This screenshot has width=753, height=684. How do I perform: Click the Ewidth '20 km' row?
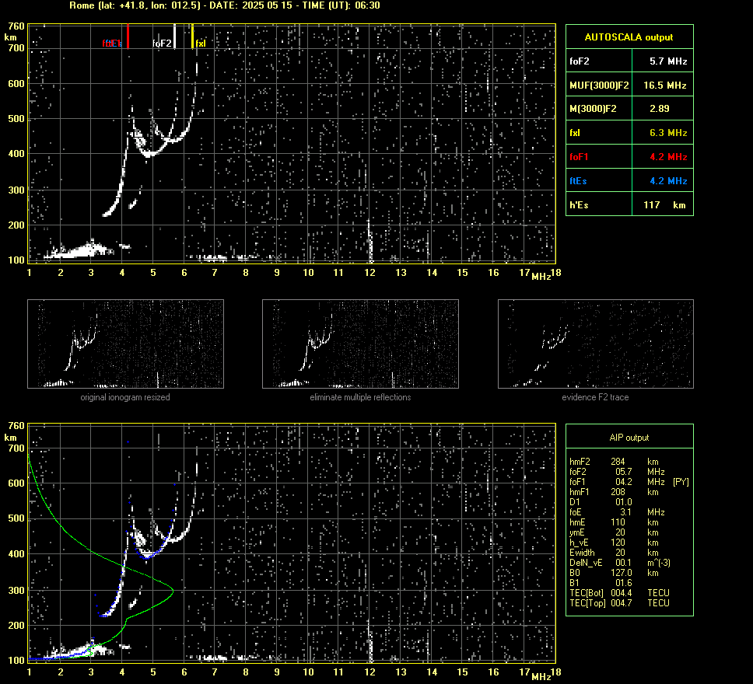[614, 552]
